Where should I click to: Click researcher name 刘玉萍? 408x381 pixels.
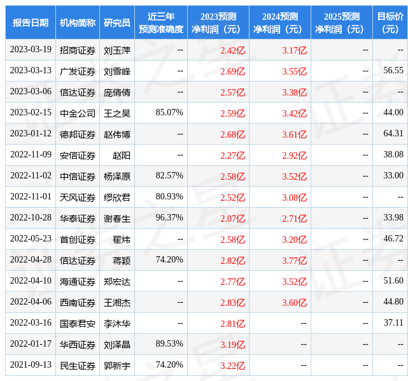tap(117, 50)
